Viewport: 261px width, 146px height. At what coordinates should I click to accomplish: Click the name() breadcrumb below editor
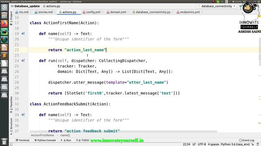65,135
